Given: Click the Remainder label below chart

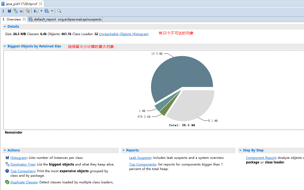Looking at the screenshot, I should [x=14, y=133].
